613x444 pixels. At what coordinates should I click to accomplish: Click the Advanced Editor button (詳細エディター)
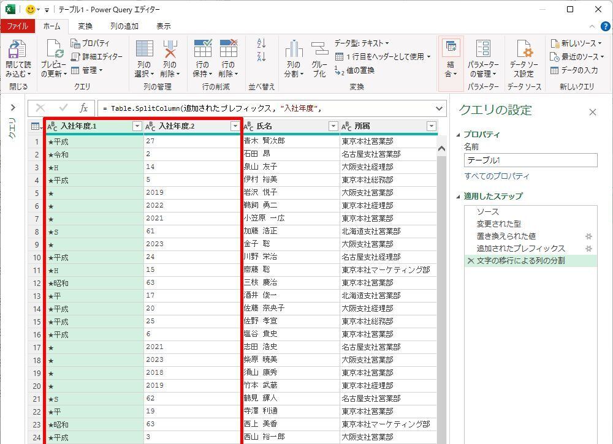97,56
